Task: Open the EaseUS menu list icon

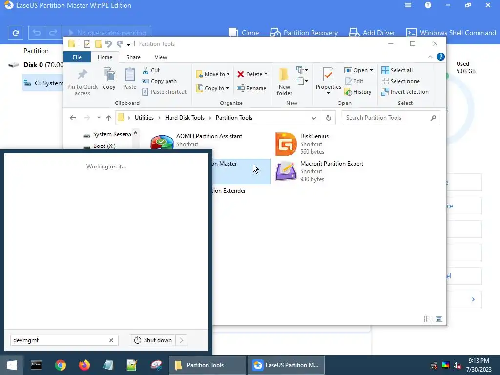Action: pyautogui.click(x=408, y=5)
